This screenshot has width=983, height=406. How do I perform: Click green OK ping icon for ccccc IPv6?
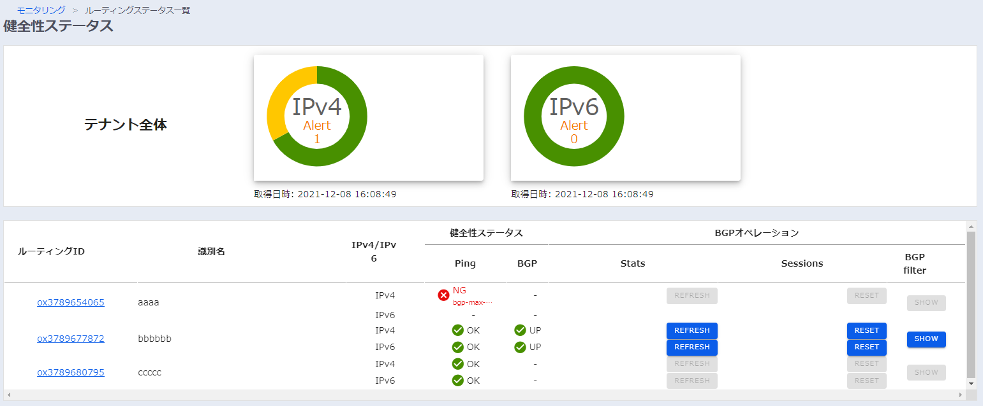click(457, 381)
